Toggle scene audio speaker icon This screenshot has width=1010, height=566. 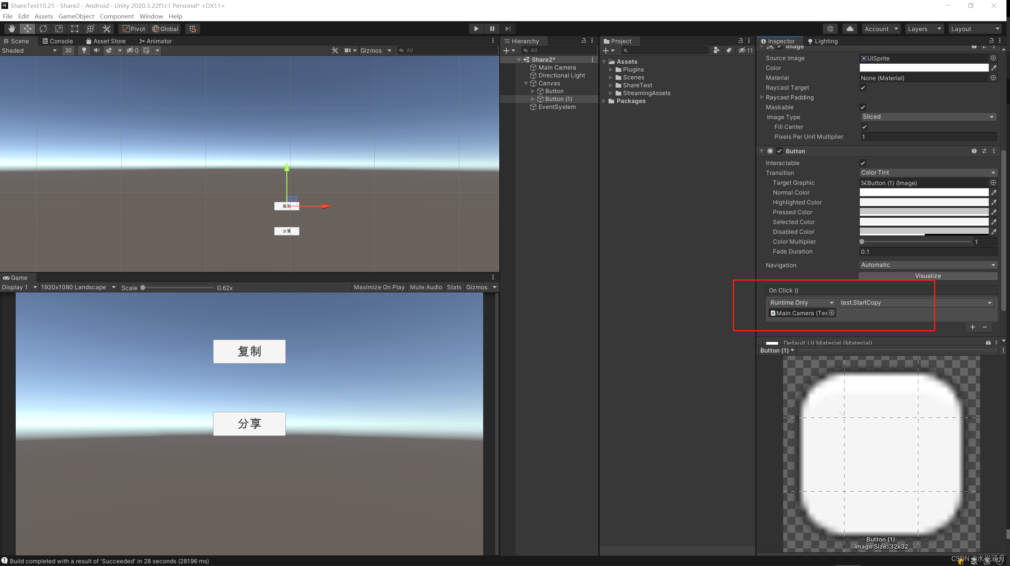[96, 50]
